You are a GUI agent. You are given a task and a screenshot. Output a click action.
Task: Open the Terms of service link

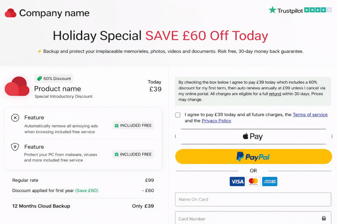click(x=310, y=115)
